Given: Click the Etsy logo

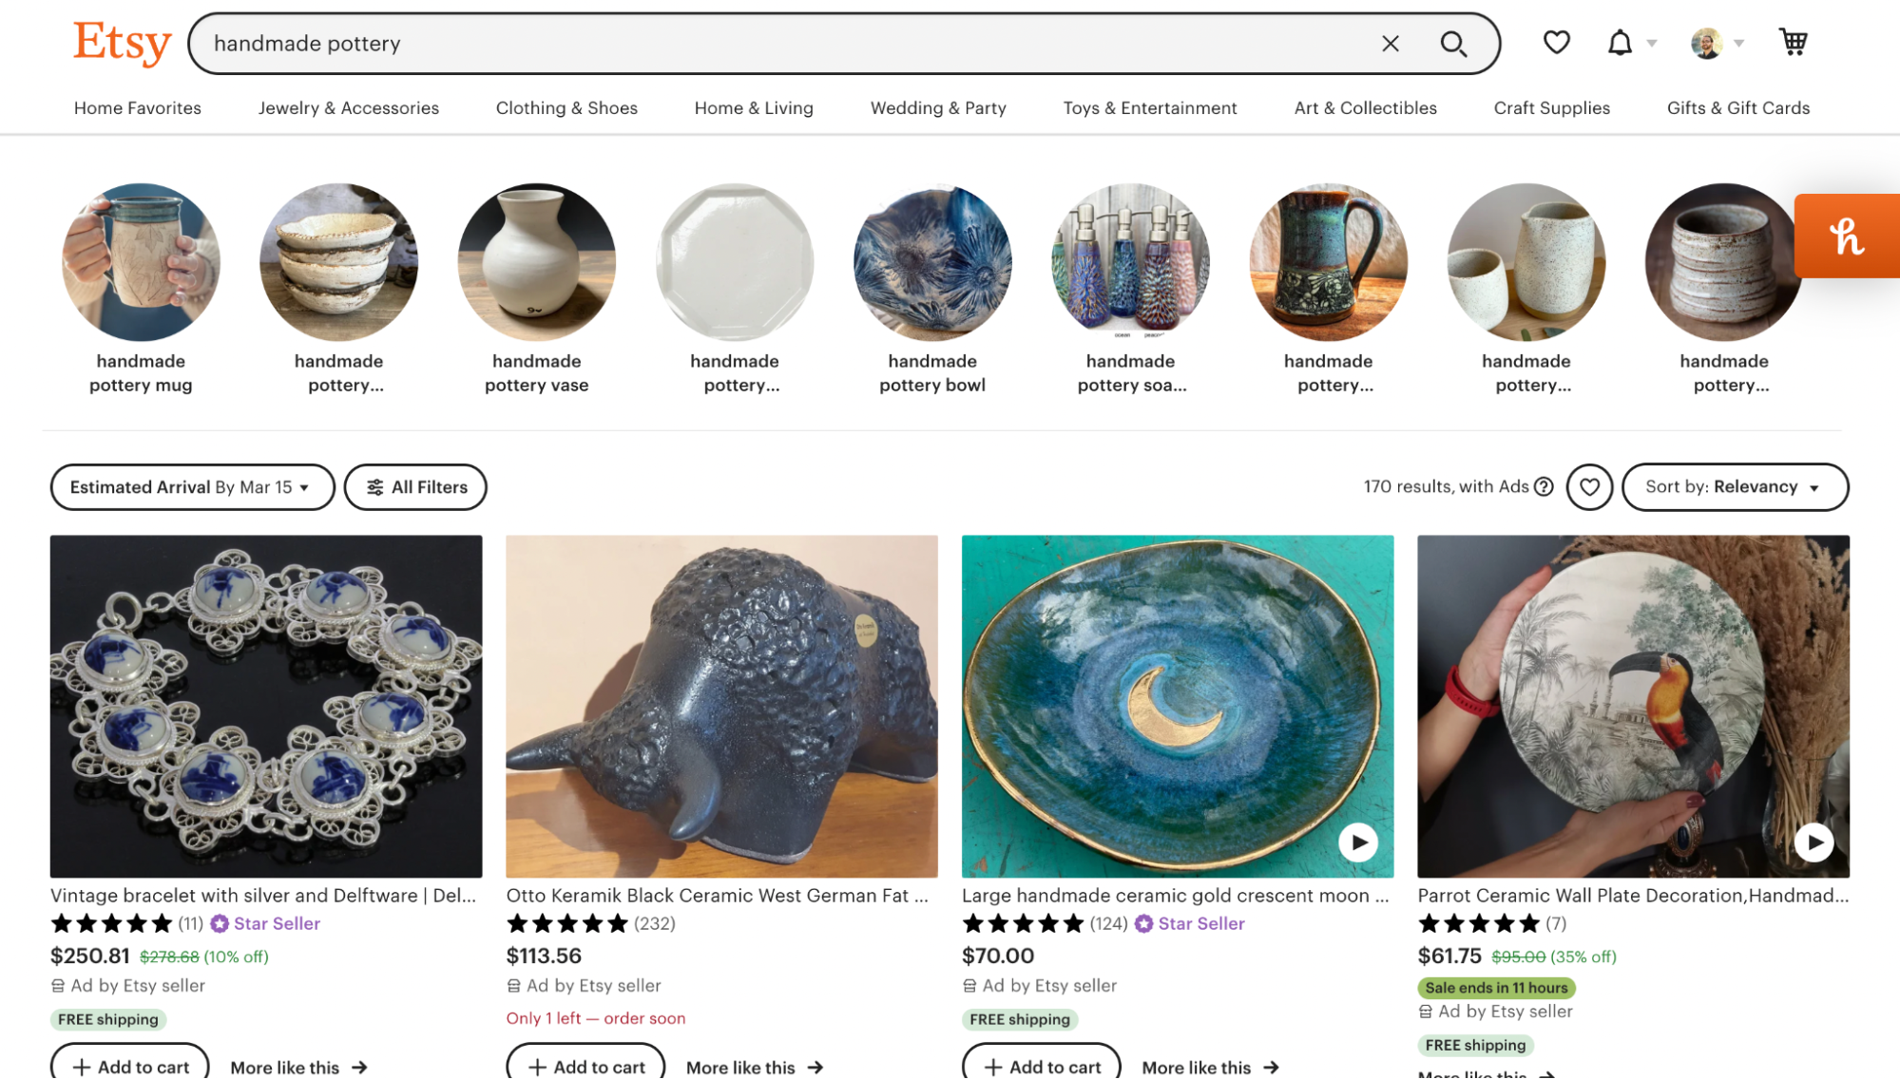Looking at the screenshot, I should (122, 43).
